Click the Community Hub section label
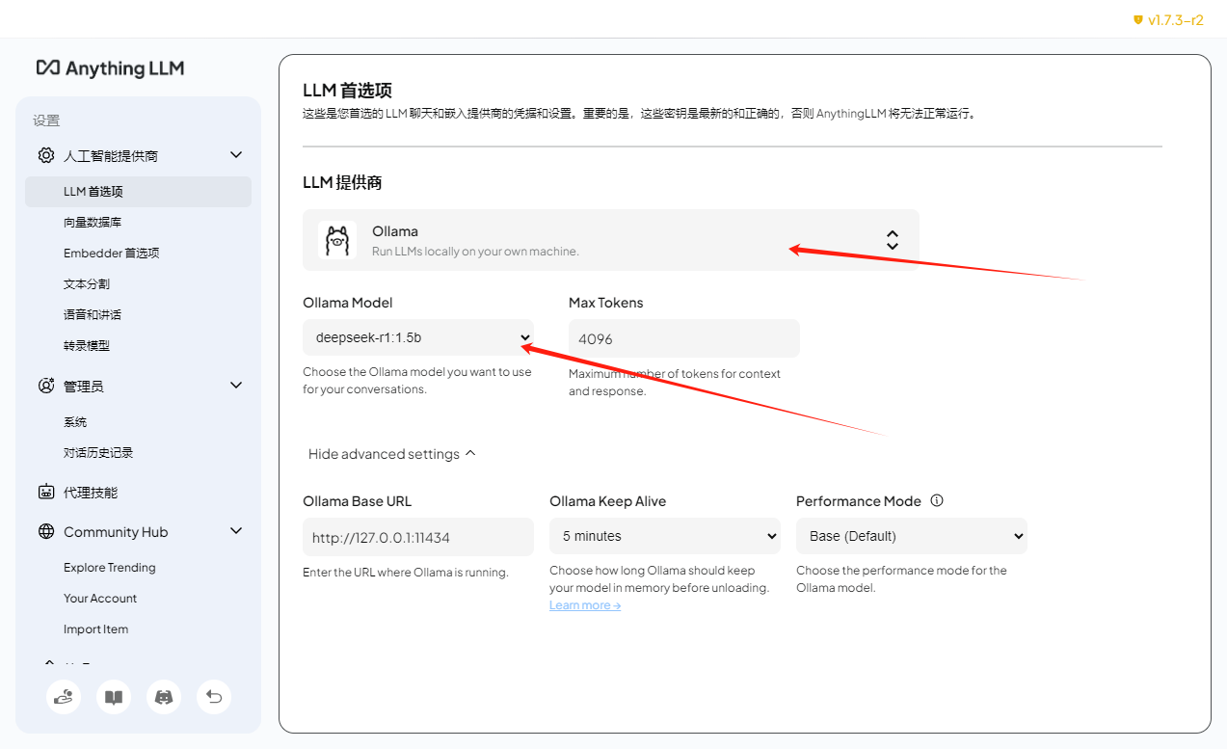This screenshot has height=749, width=1227. (116, 532)
